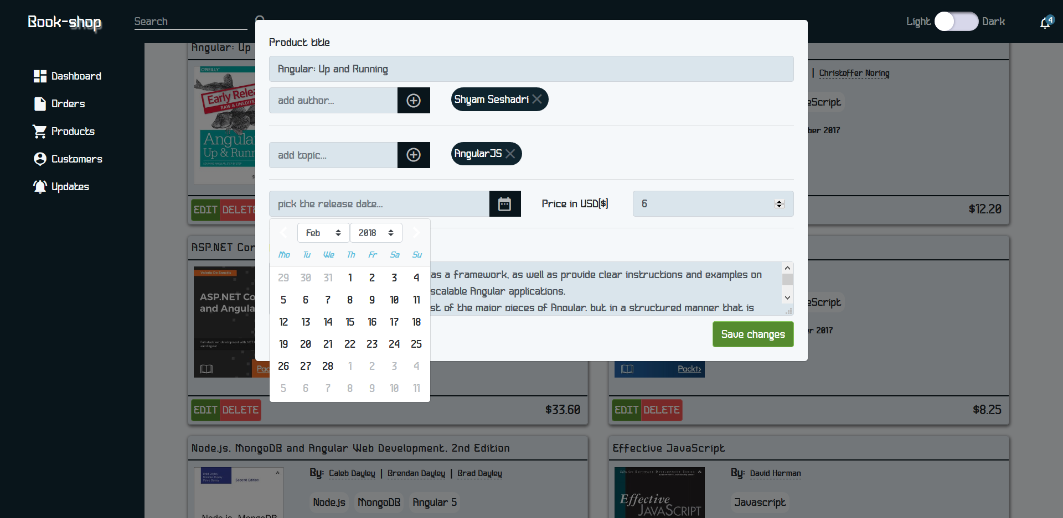This screenshot has width=1063, height=518.
Task: Open the Orders menu item
Action: 59,104
